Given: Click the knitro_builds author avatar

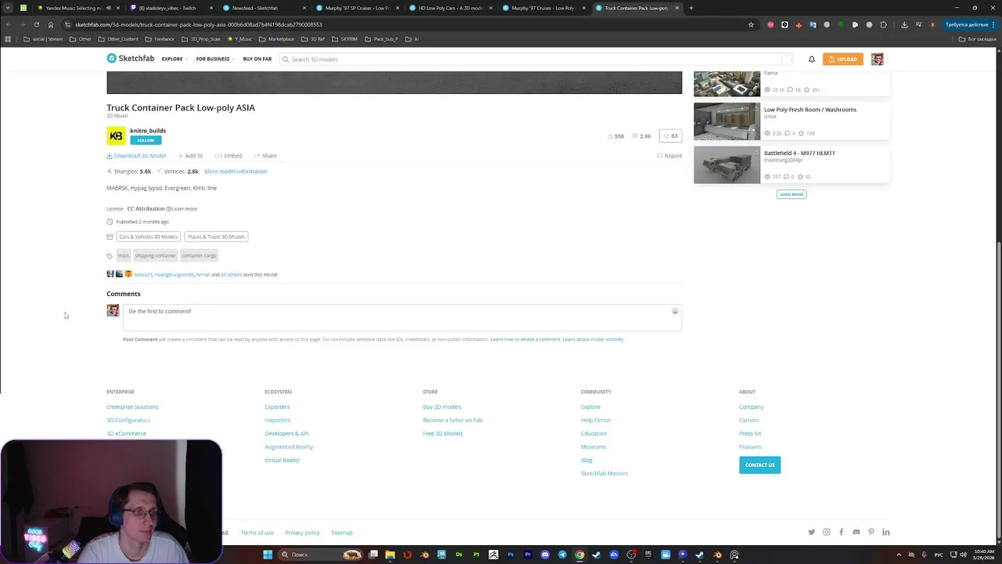Looking at the screenshot, I should click(116, 136).
